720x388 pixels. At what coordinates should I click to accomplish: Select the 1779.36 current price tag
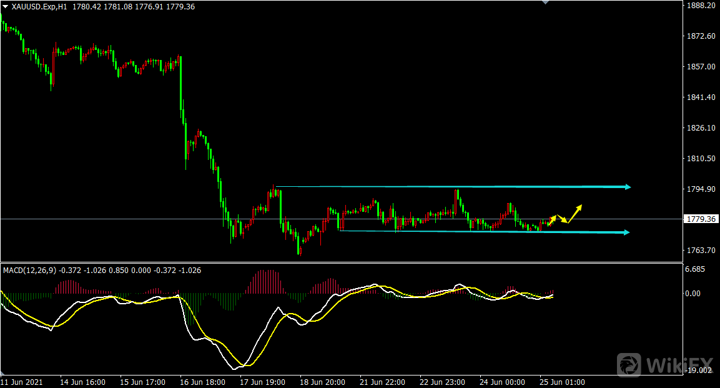701,219
